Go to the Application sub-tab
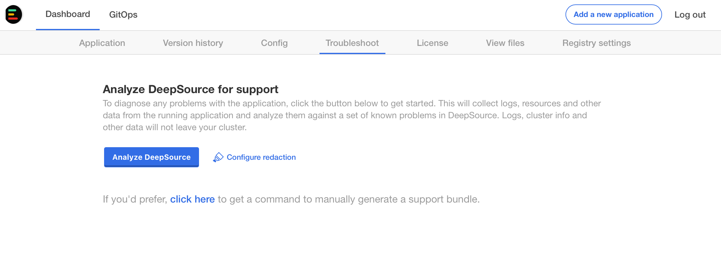Viewport: 721px width, 256px height. pyautogui.click(x=102, y=43)
